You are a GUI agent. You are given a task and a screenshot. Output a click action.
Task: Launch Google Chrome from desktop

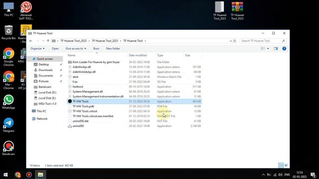[x=8, y=57]
